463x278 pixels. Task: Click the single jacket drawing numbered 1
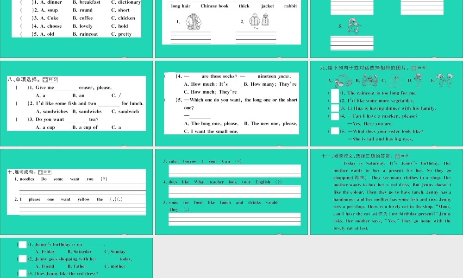coord(194,22)
